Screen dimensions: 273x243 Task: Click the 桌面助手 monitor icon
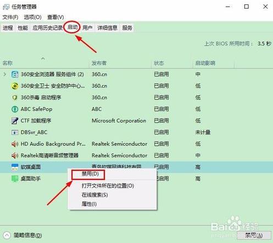(x=15, y=178)
